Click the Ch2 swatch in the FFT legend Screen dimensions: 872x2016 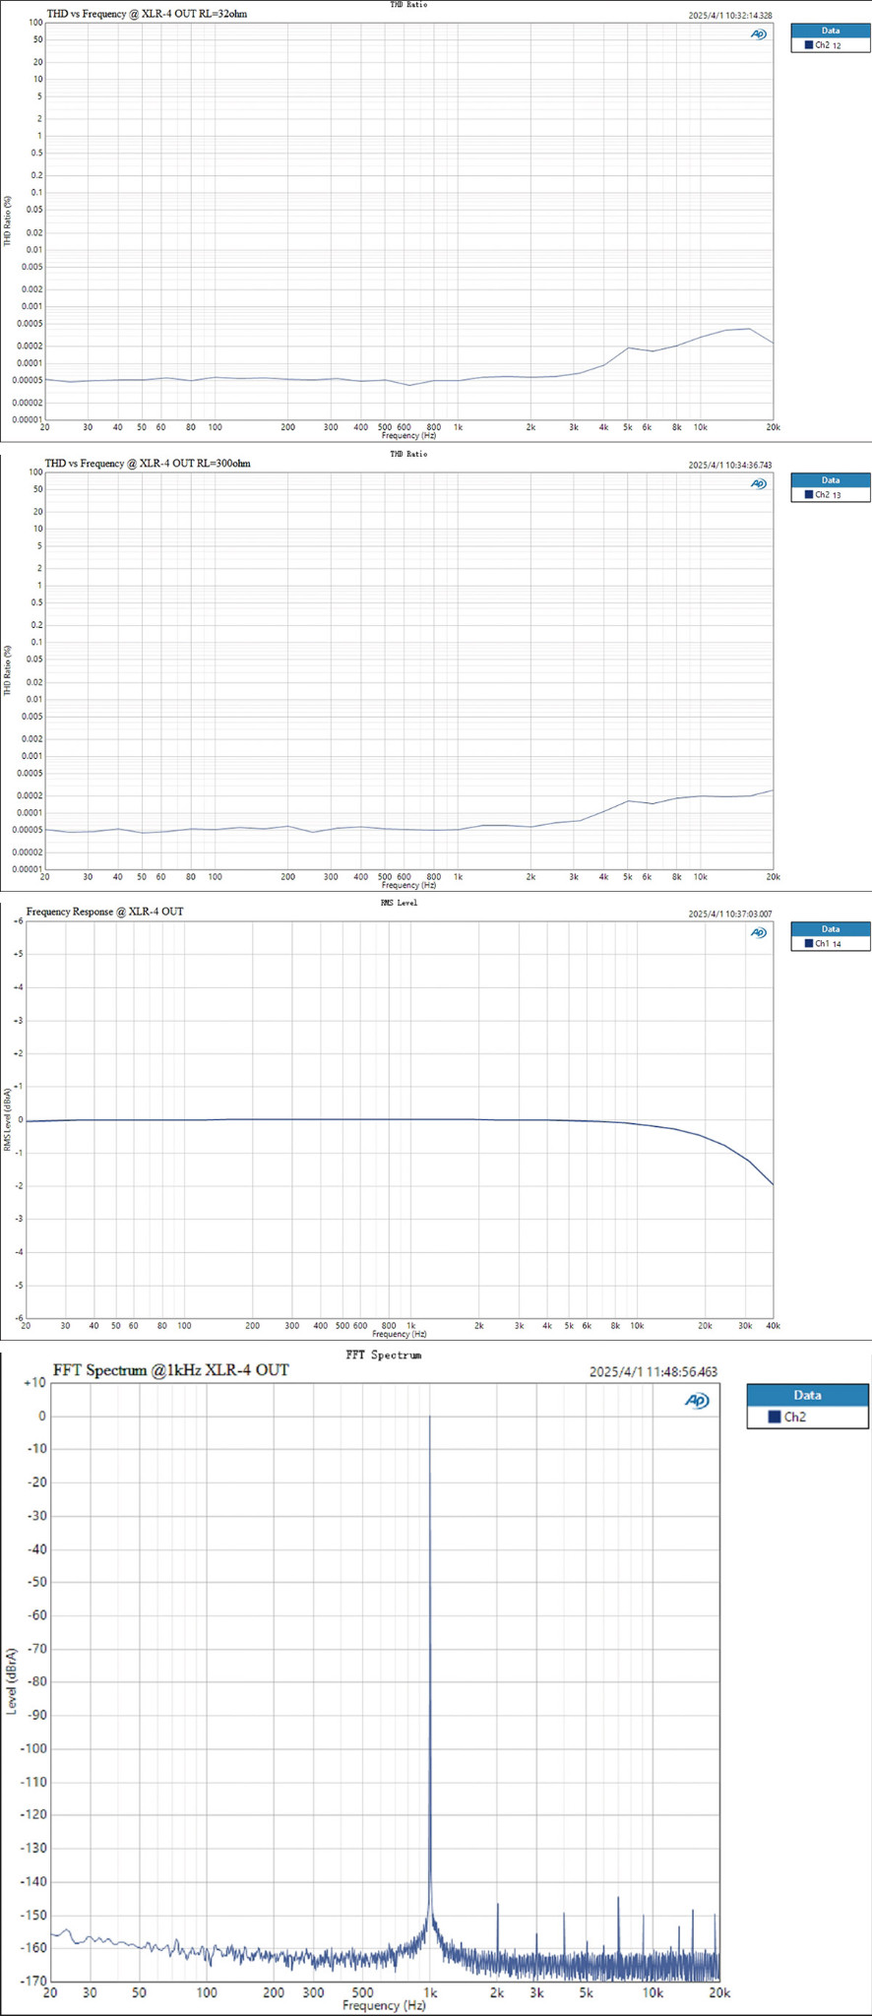coord(774,1417)
